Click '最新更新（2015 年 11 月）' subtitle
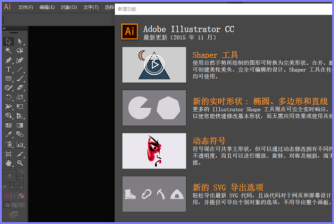This screenshot has width=334, height=224. [180, 38]
